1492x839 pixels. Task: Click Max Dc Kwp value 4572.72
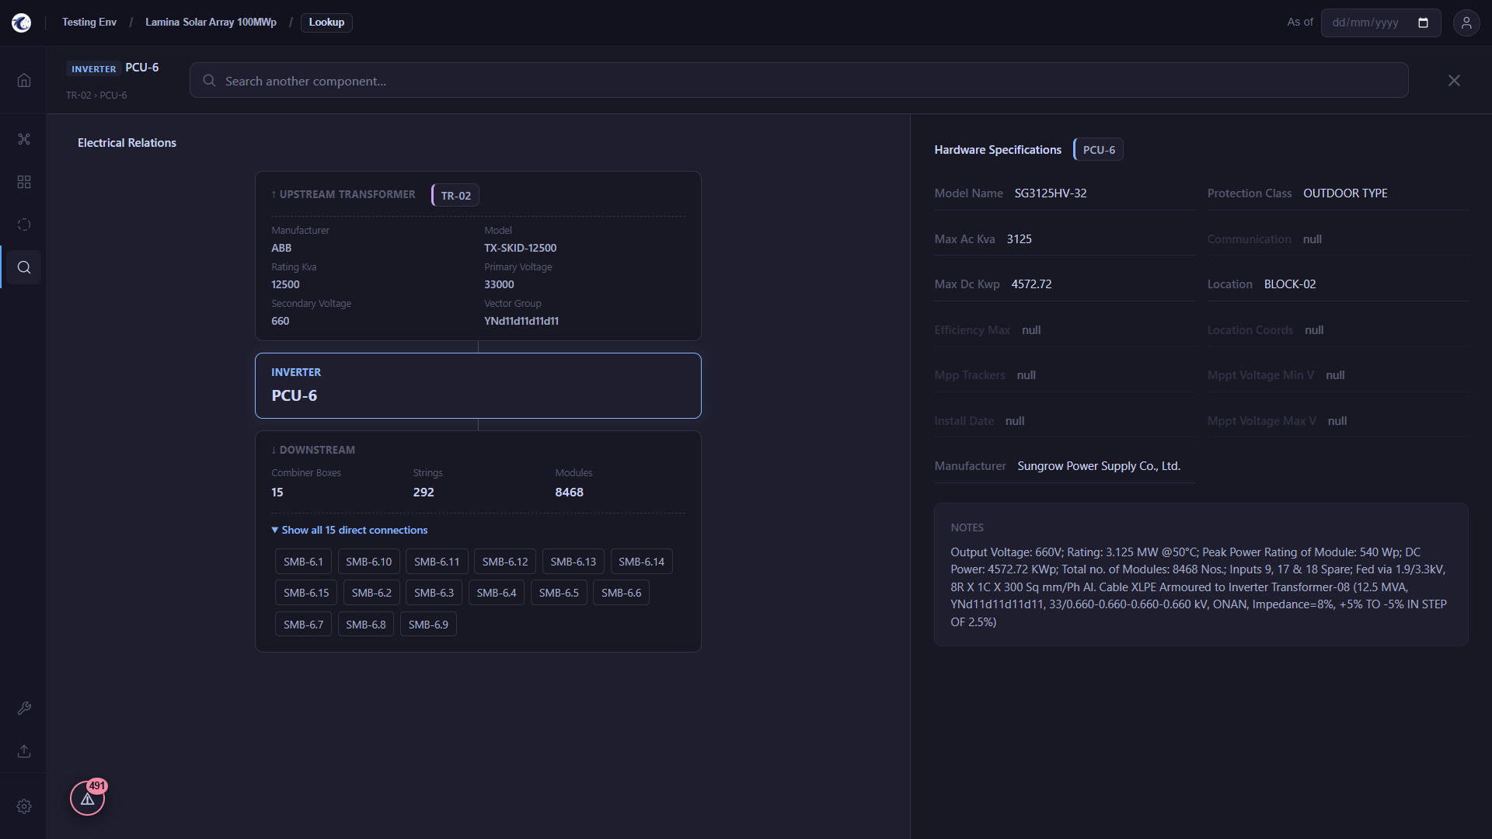[x=1031, y=284]
